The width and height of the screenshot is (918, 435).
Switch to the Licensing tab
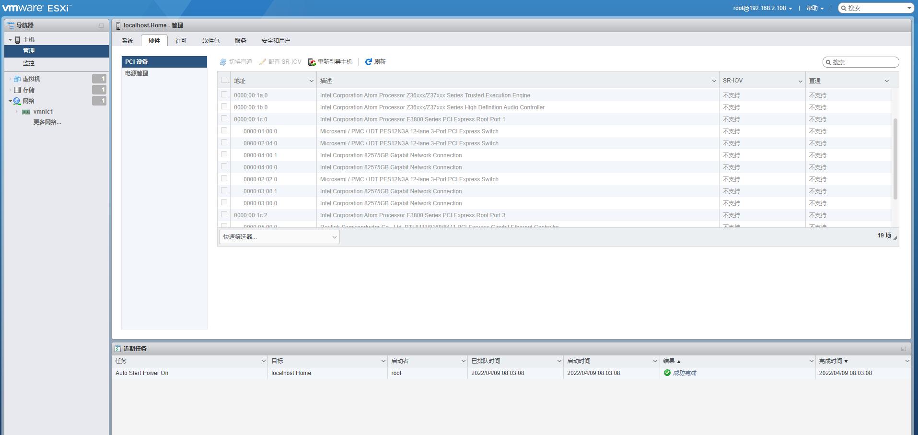181,41
